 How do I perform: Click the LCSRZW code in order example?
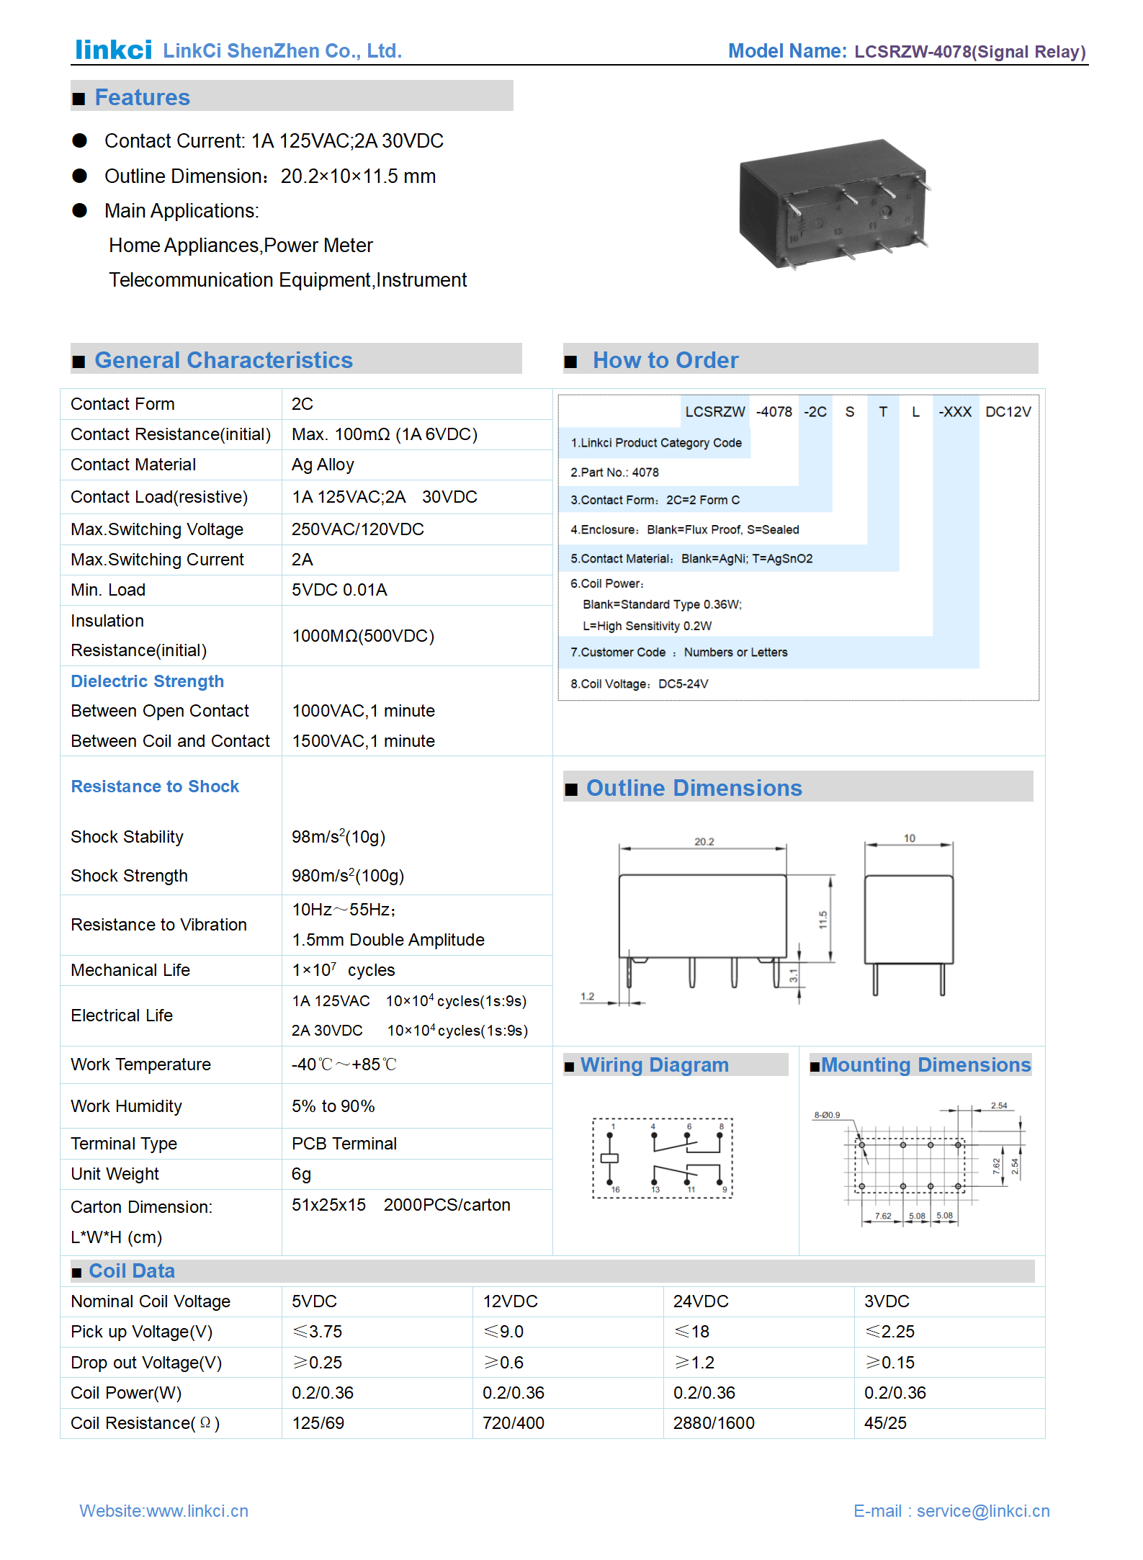[x=714, y=411]
